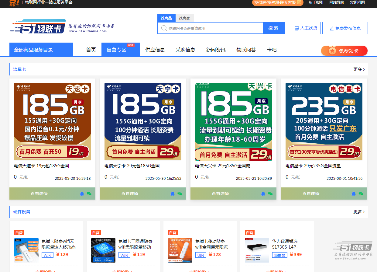Open 卡吧 in the navigation bar
This screenshot has width=377, height=272.
tap(272, 50)
